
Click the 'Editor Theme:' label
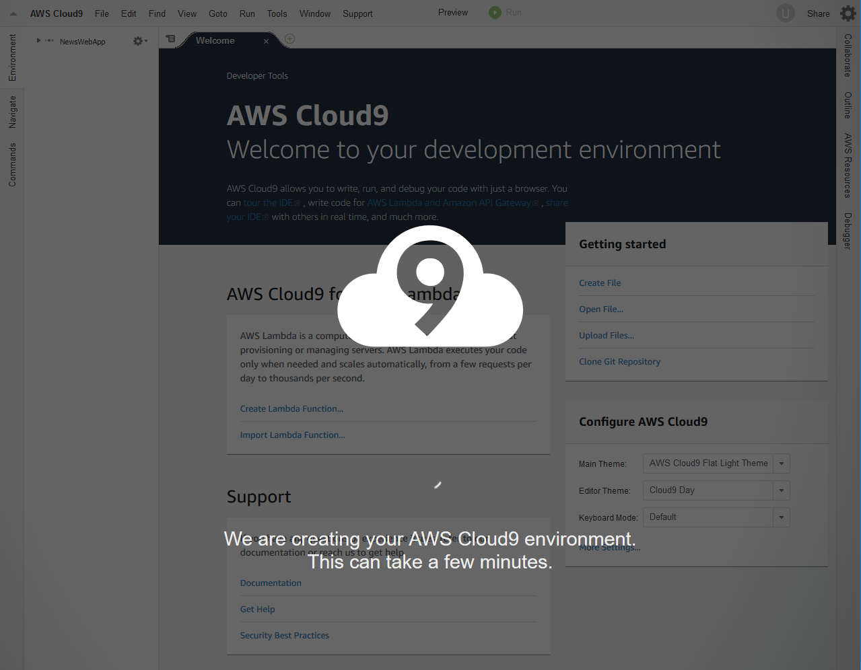pyautogui.click(x=605, y=491)
